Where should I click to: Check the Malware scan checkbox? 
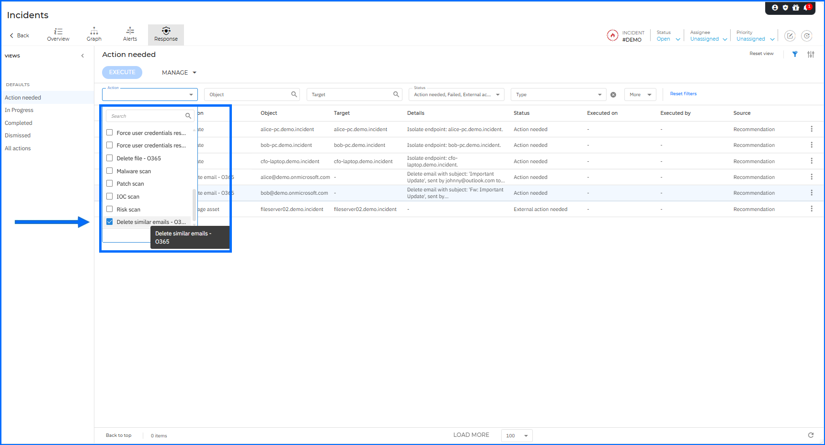point(110,171)
